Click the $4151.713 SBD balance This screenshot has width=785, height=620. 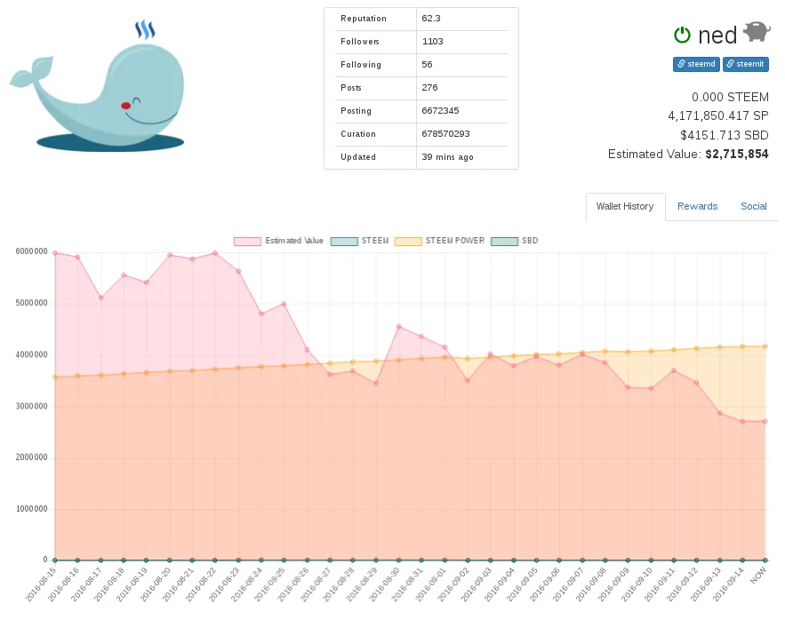pyautogui.click(x=725, y=135)
